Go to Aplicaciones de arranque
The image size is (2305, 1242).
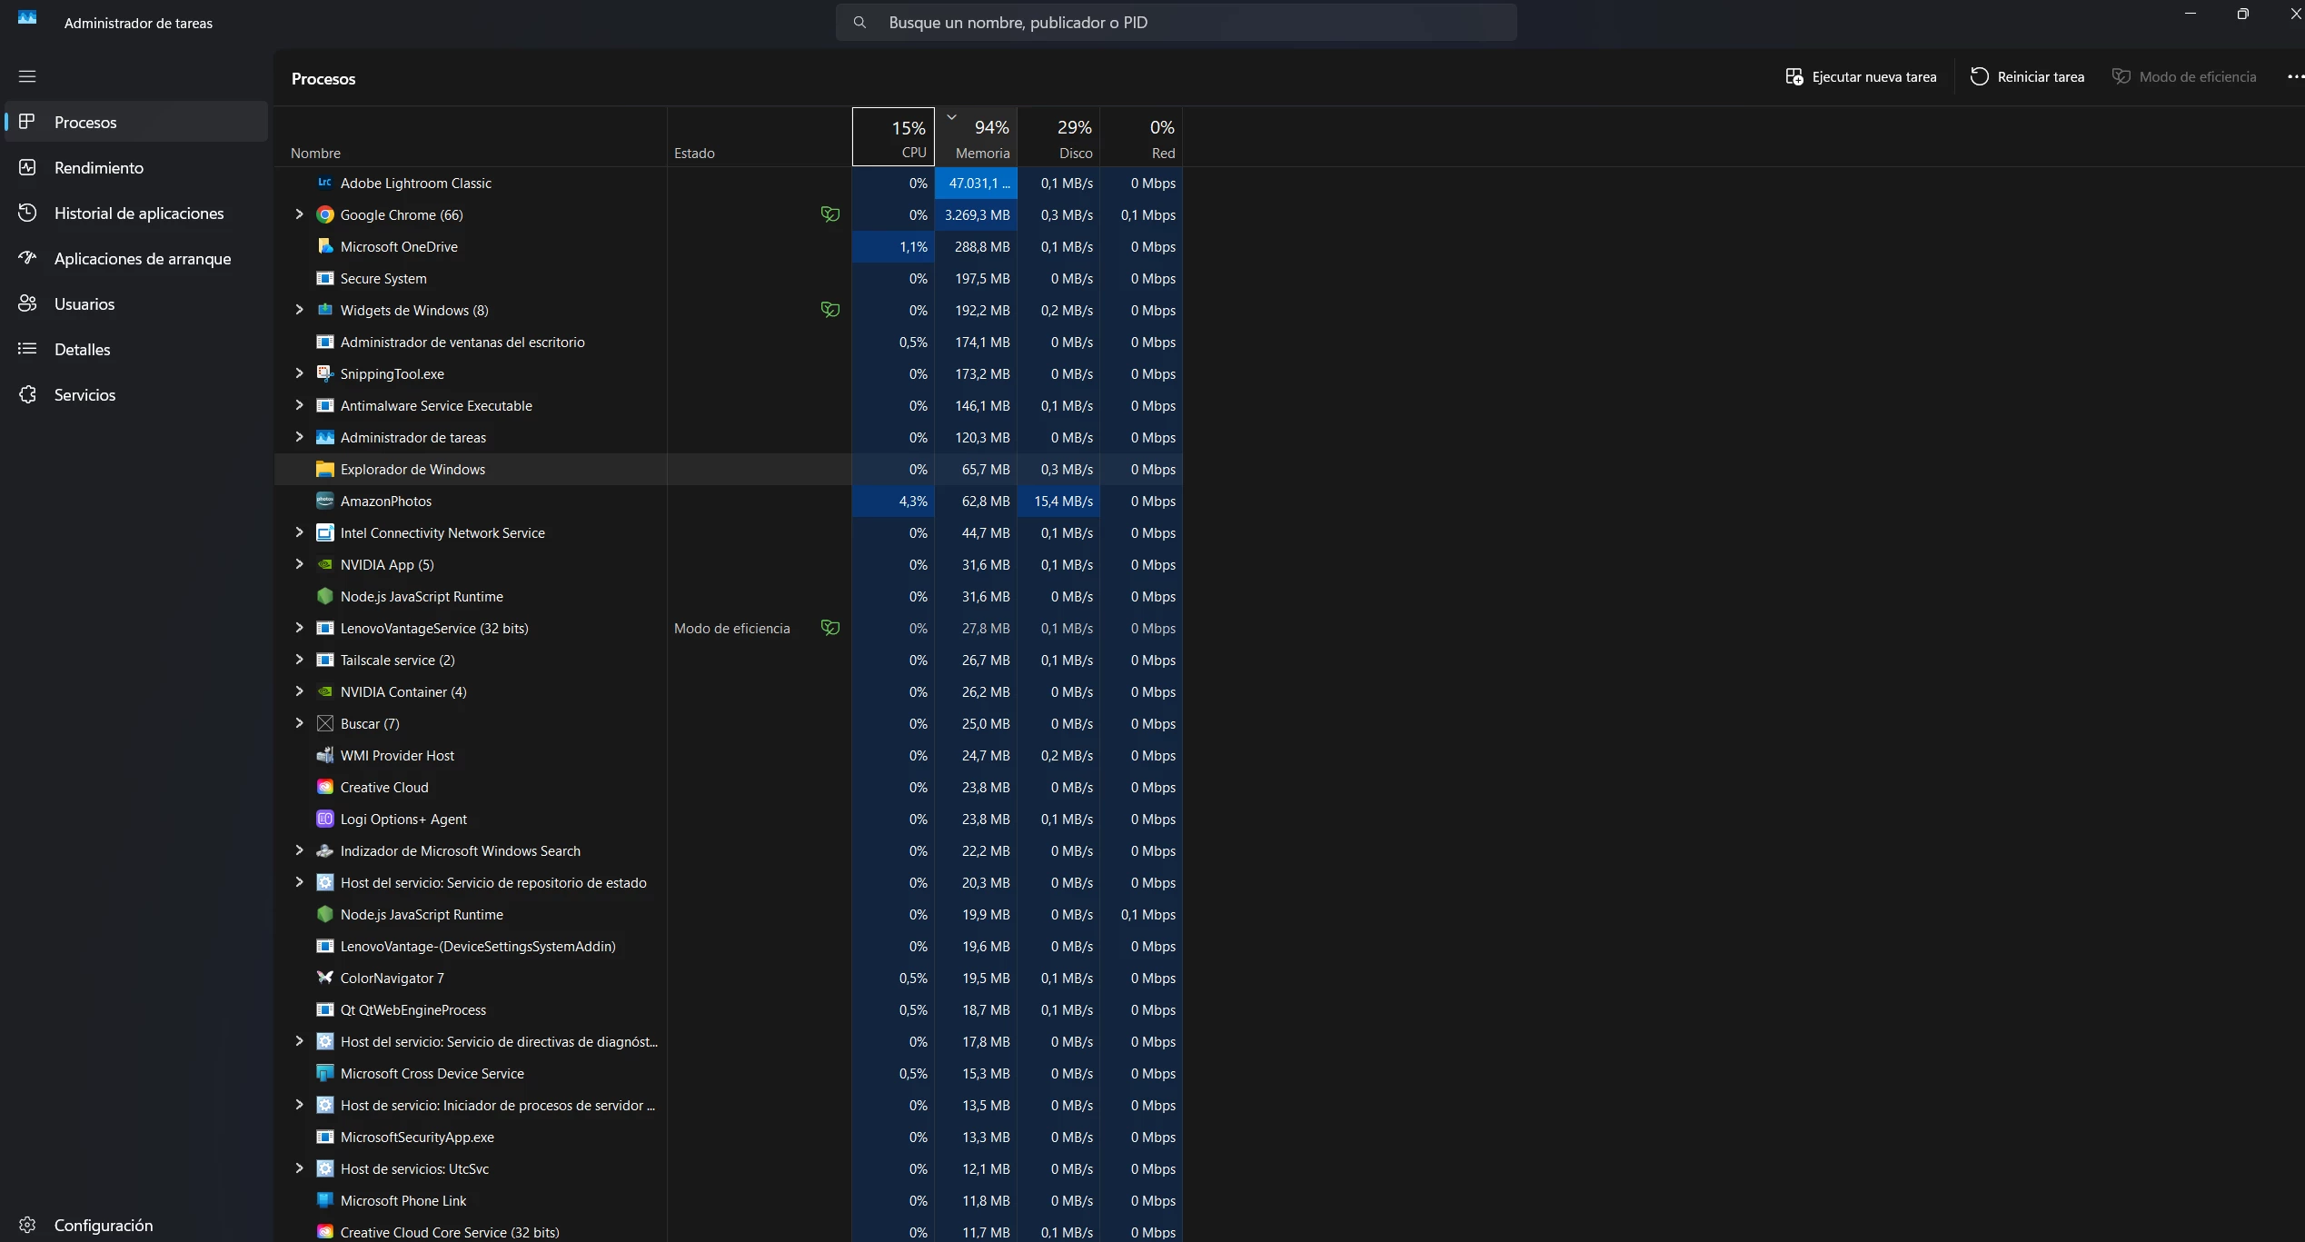[x=142, y=258]
